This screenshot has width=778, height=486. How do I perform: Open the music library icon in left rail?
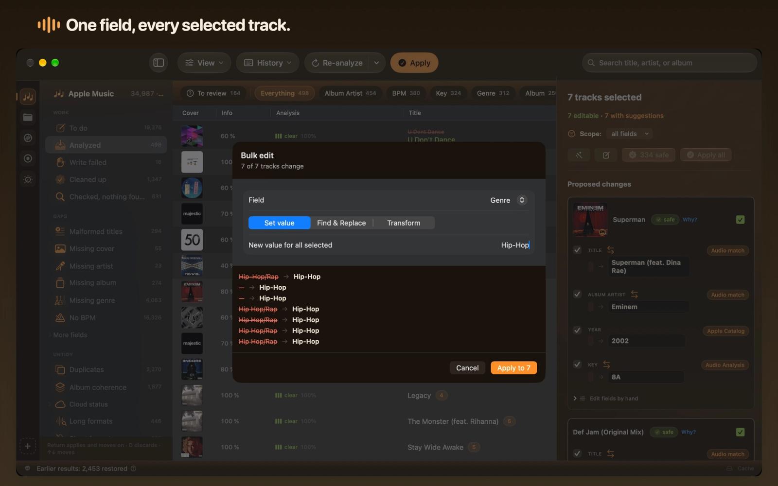28,96
